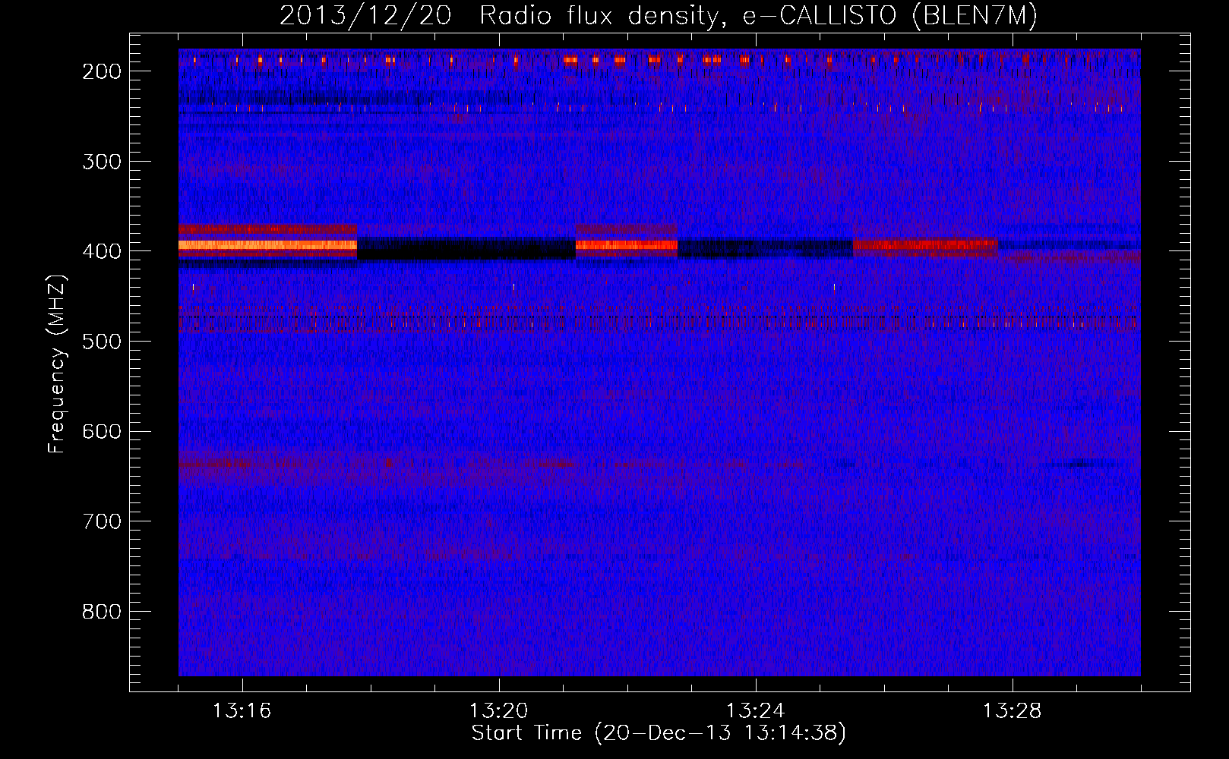Image resolution: width=1229 pixels, height=759 pixels.
Task: Click the black band near 13:19 at 400 MHz
Action: 466,248
